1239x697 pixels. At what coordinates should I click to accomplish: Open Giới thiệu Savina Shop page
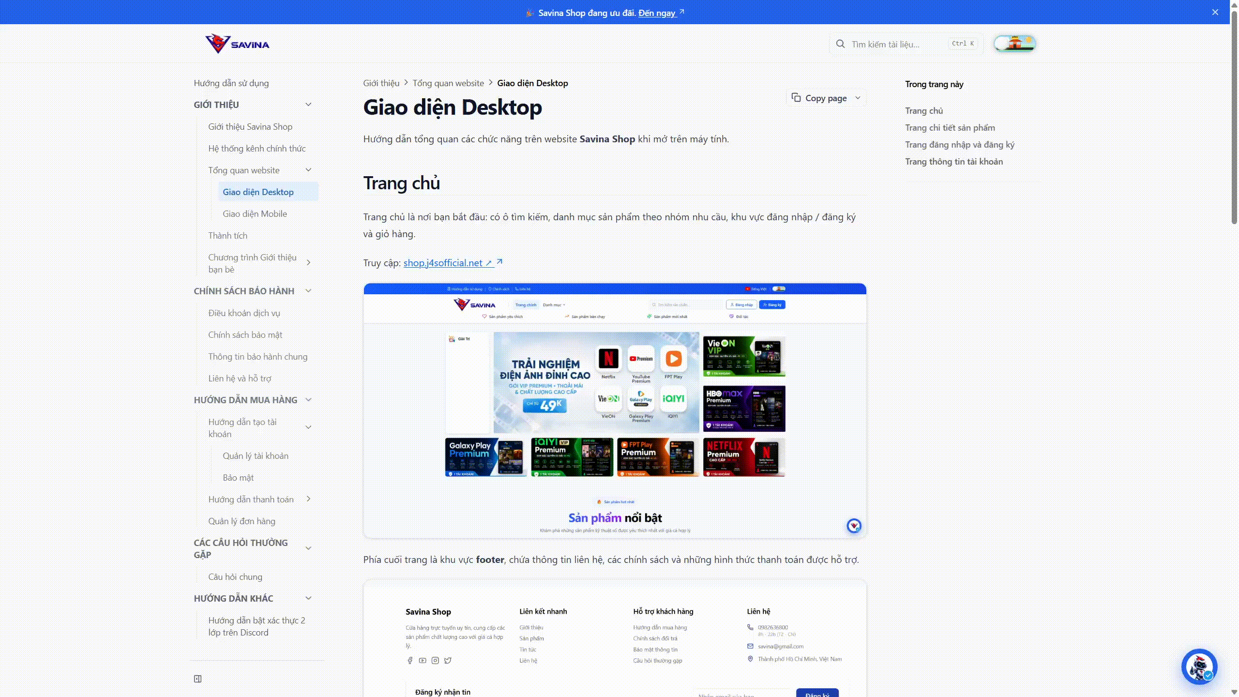pyautogui.click(x=250, y=126)
